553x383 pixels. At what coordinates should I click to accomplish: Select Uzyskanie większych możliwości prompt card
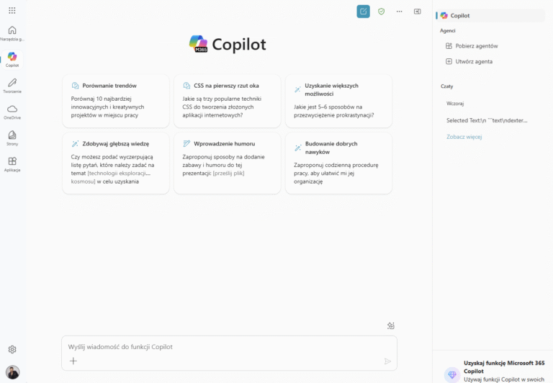point(338,101)
